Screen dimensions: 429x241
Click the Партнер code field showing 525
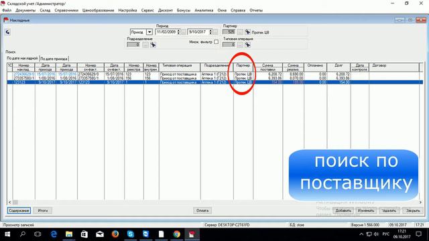pyautogui.click(x=229, y=32)
